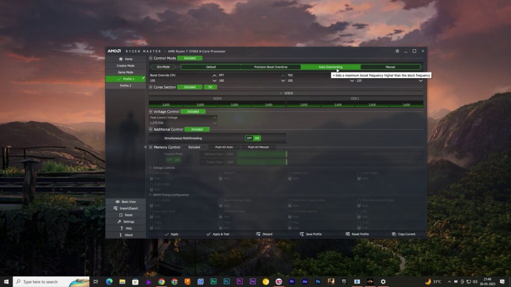This screenshot has width=511, height=287.
Task: Open Ryzen Master Settings
Action: click(x=125, y=222)
